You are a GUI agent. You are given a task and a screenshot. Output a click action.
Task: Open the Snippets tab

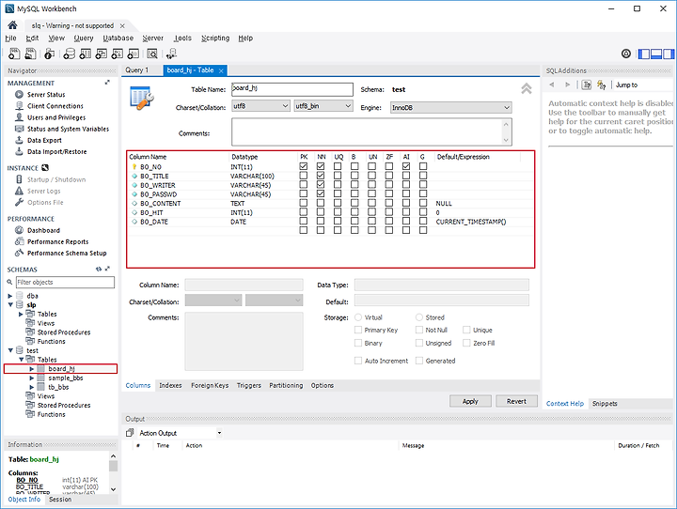(x=605, y=403)
